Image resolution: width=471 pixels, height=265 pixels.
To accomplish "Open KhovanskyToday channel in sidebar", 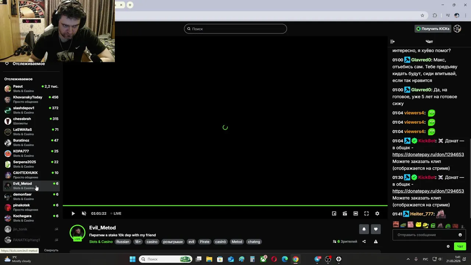I will [31, 99].
